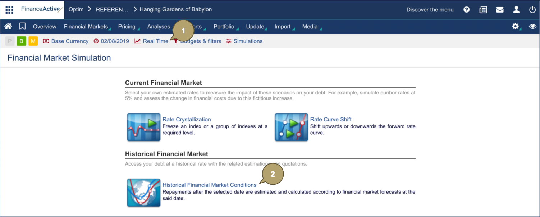
Task: Open the Pricing menu
Action: [127, 27]
